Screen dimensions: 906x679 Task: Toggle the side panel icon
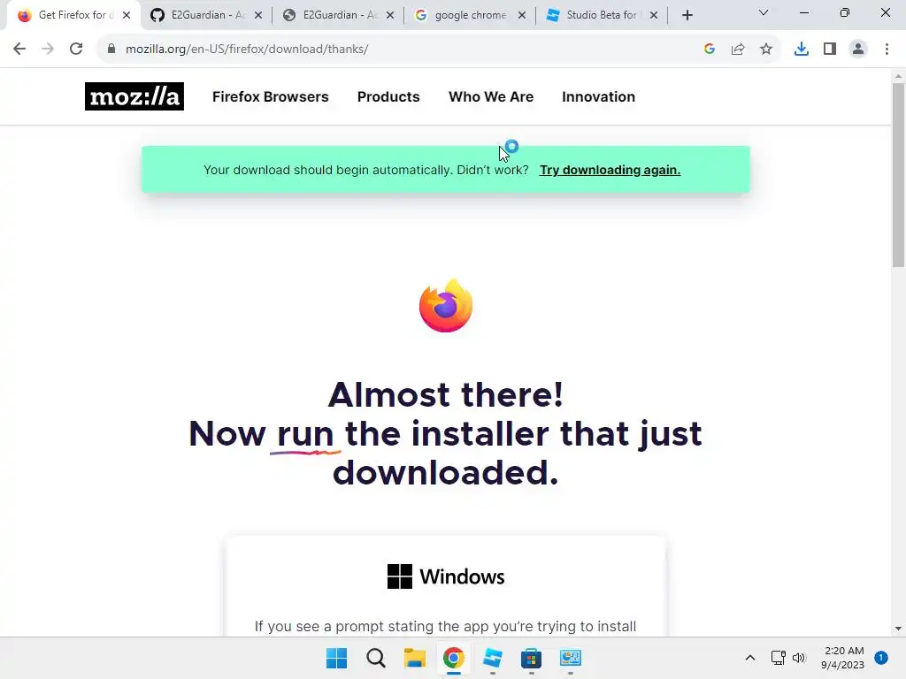pos(830,50)
